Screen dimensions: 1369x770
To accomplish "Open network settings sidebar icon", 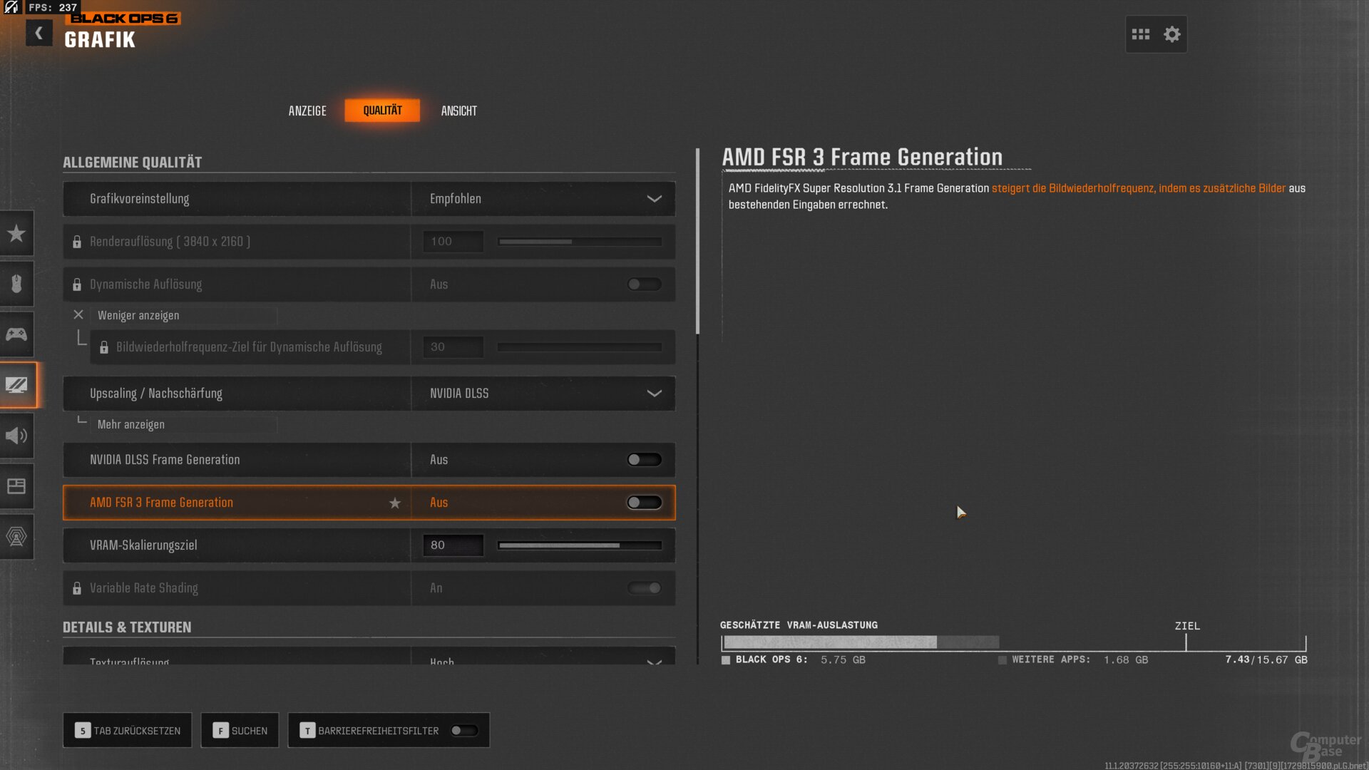I will (16, 537).
